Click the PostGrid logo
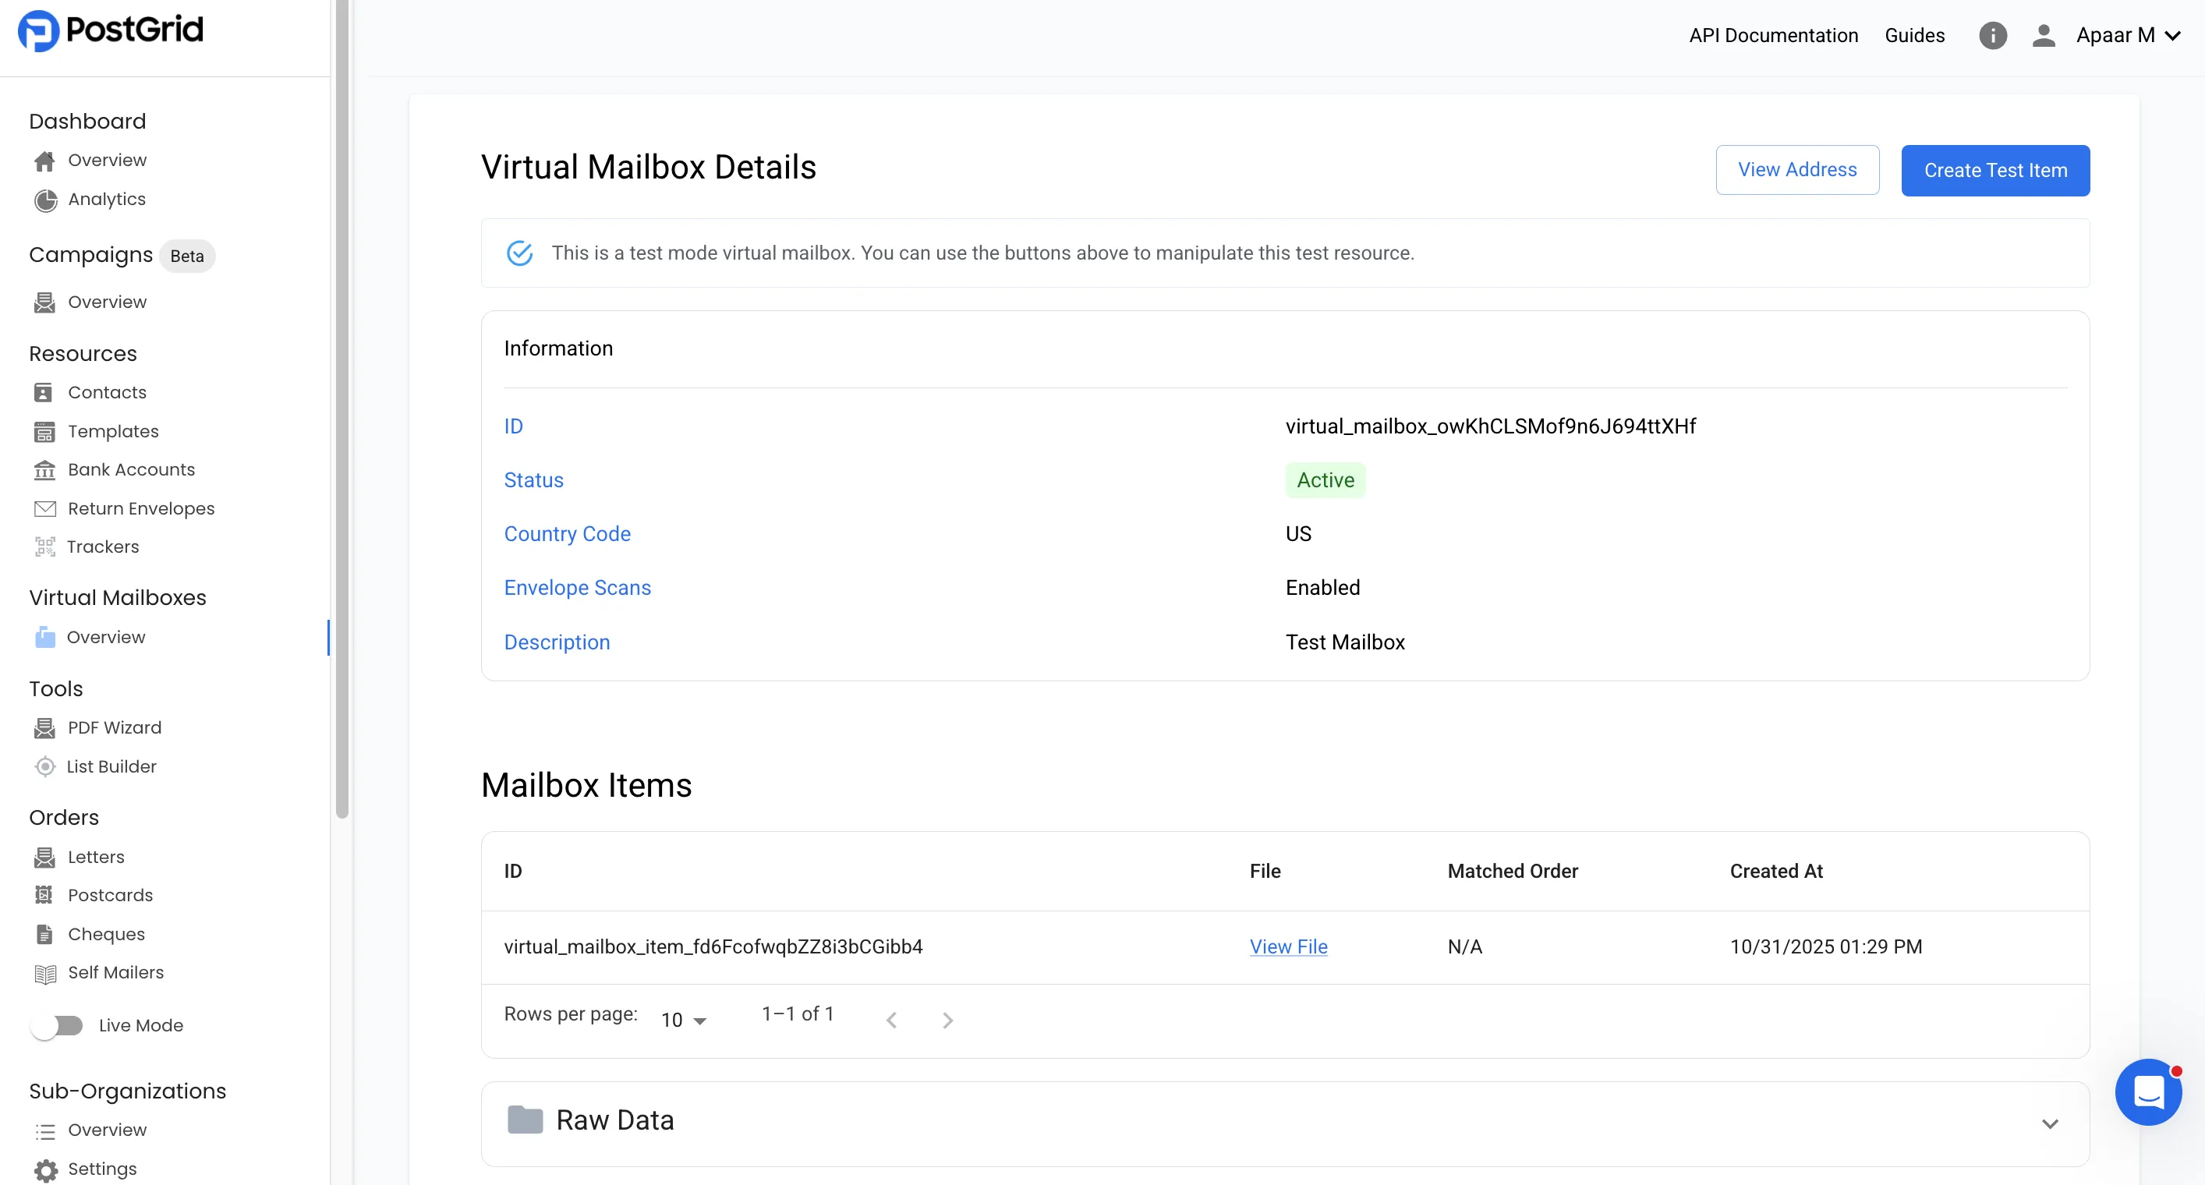2205x1185 pixels. pos(111,31)
